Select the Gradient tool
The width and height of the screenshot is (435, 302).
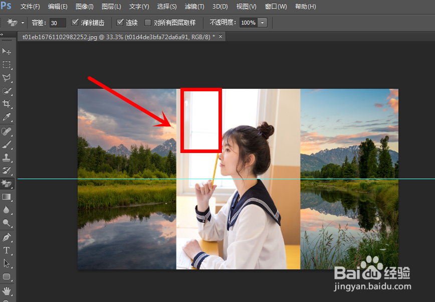[7, 197]
